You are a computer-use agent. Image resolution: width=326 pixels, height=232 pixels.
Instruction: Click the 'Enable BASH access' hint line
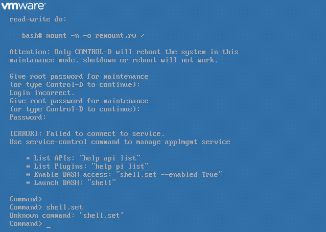pyautogui.click(x=124, y=174)
